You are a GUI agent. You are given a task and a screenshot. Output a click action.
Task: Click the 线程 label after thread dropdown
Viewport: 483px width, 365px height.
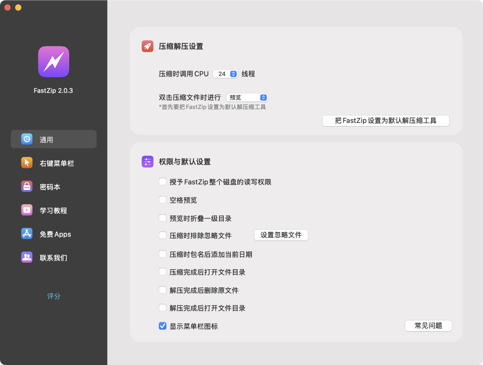click(x=248, y=74)
